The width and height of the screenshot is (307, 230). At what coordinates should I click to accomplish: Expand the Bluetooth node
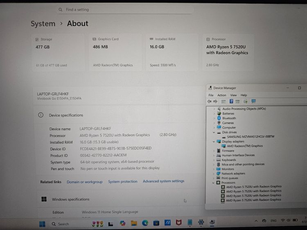pos(214,118)
